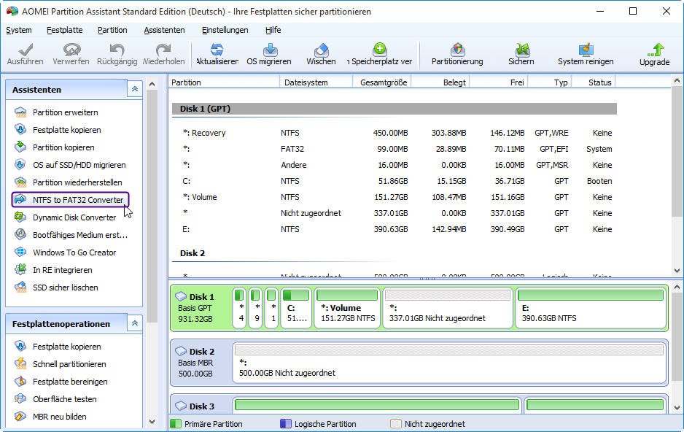
Task: Click the Speicherplatz toolbar icon with green plus
Action: click(x=379, y=54)
